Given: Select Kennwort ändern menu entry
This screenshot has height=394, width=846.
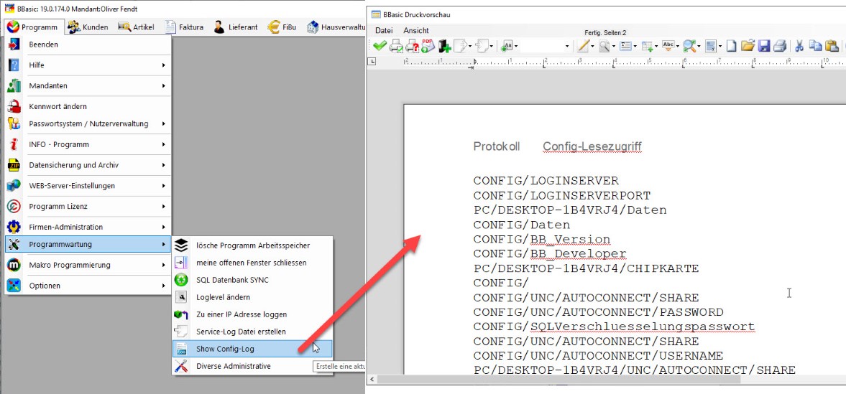Looking at the screenshot, I should pyautogui.click(x=88, y=107).
